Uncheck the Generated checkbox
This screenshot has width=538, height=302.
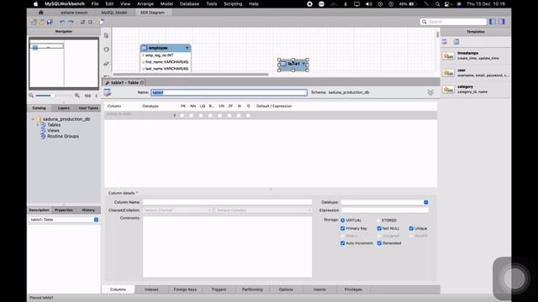pyautogui.click(x=379, y=243)
